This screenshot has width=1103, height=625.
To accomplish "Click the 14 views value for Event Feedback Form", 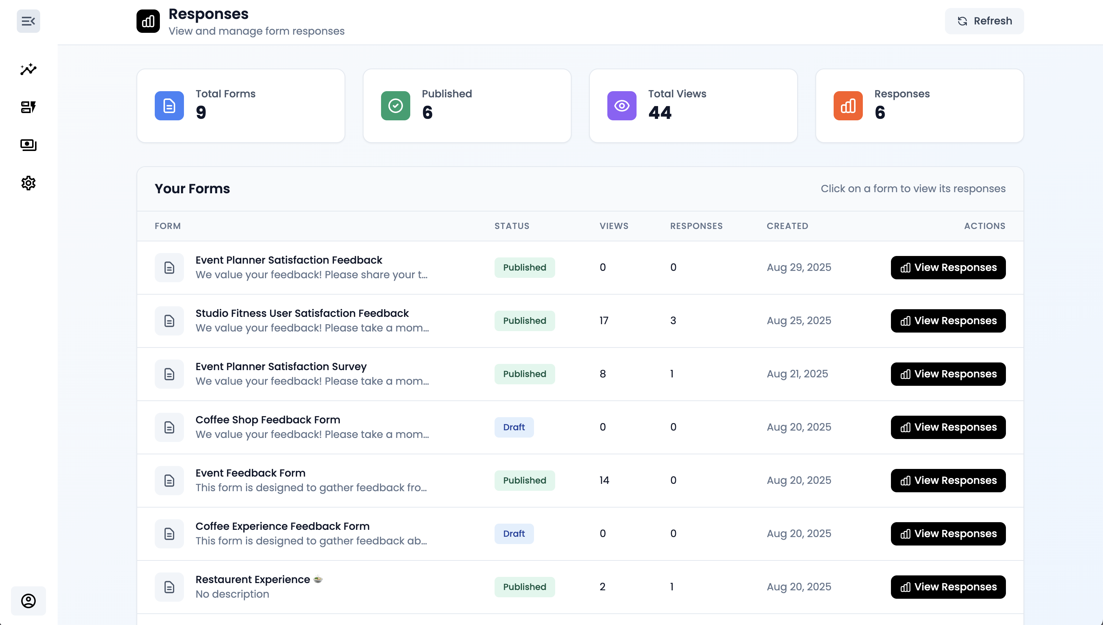I will point(604,480).
